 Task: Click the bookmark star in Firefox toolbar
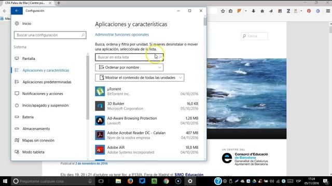point(223,11)
